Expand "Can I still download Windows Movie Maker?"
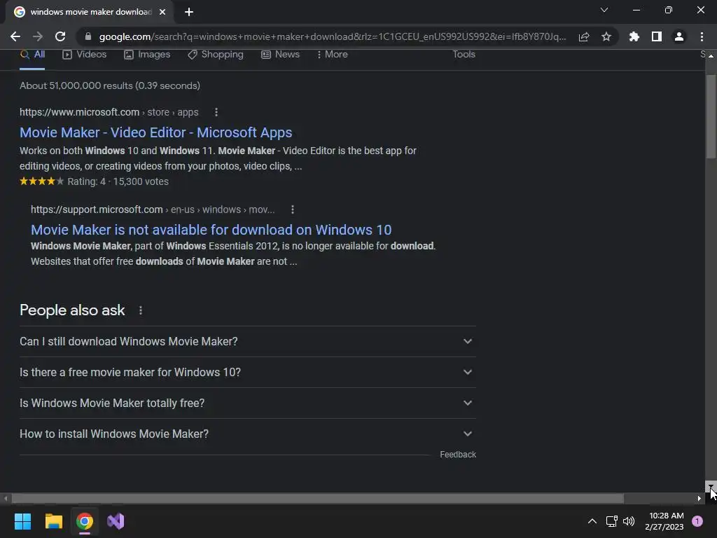717x538 pixels. (247, 341)
